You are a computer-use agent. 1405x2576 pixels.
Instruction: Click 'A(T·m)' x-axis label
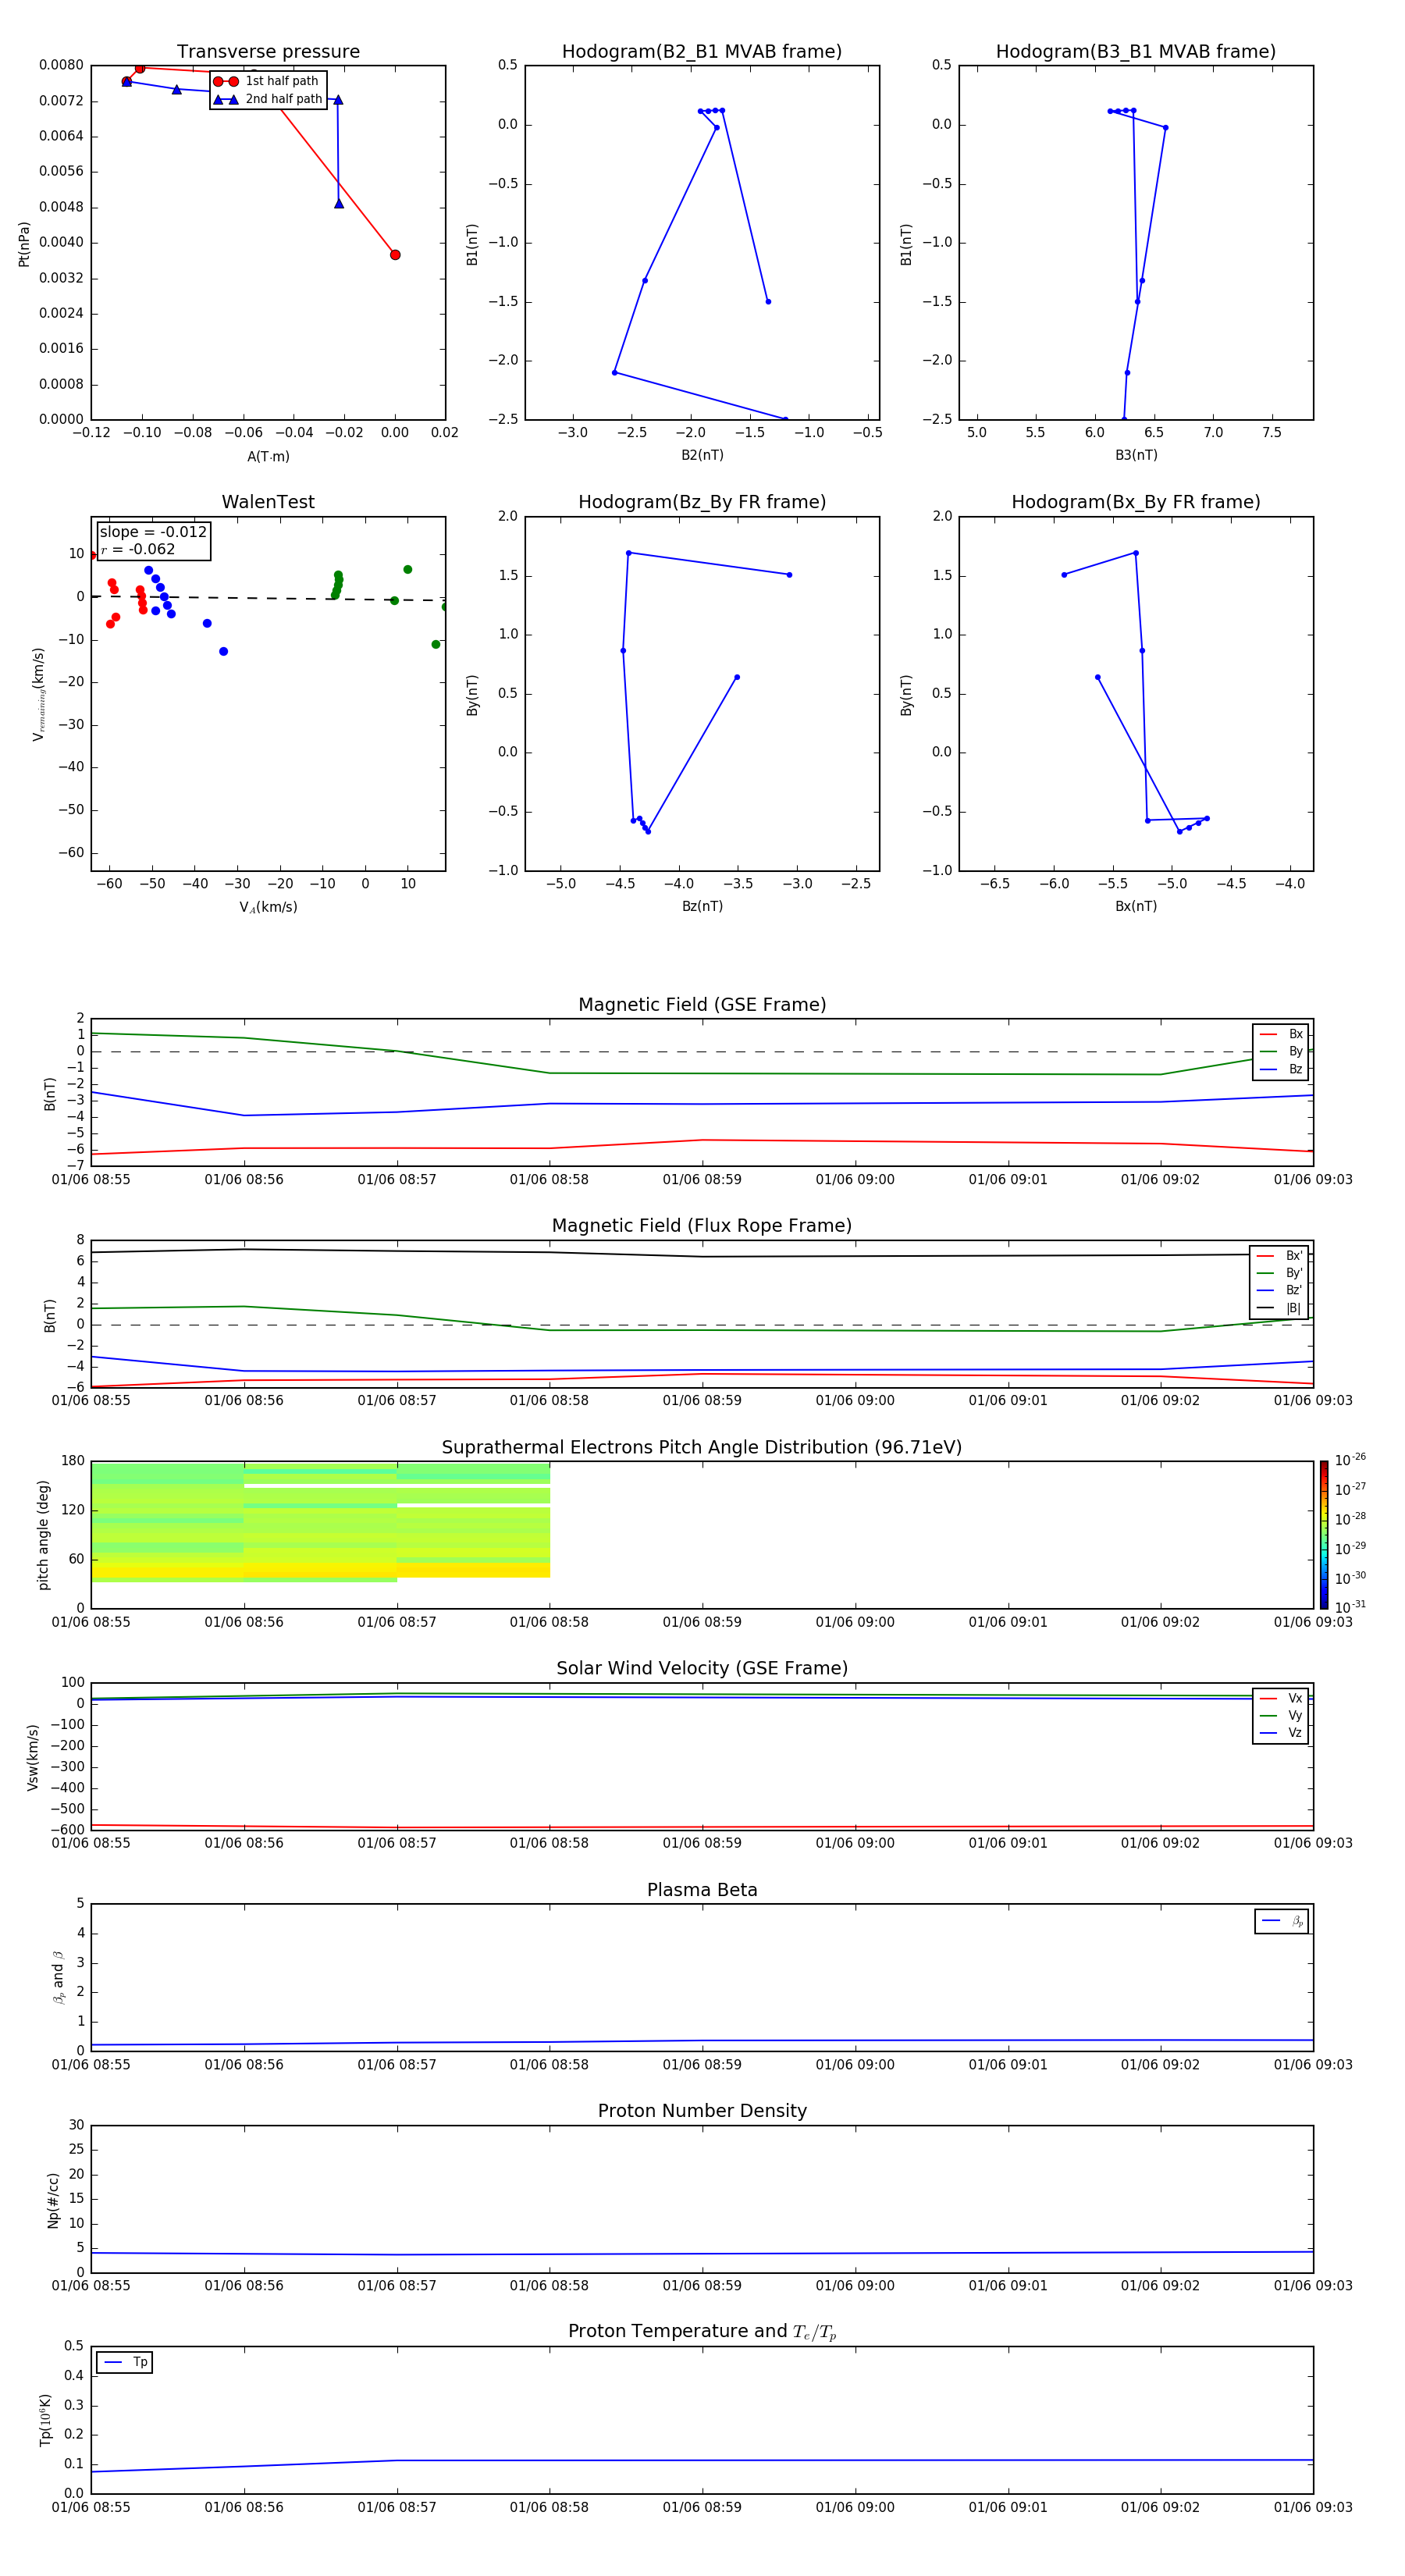click(x=268, y=457)
